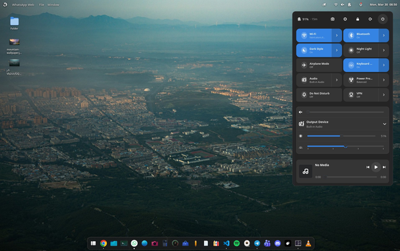Viewport: 400px width, 251px height.
Task: Launch the Terminal from the dock
Action: [124, 243]
